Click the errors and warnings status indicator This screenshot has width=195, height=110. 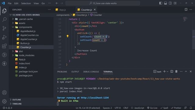click(7, 108)
